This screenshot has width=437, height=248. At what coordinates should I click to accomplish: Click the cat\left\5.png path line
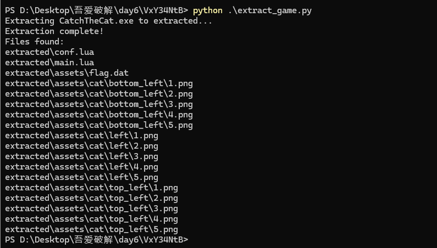point(81,177)
